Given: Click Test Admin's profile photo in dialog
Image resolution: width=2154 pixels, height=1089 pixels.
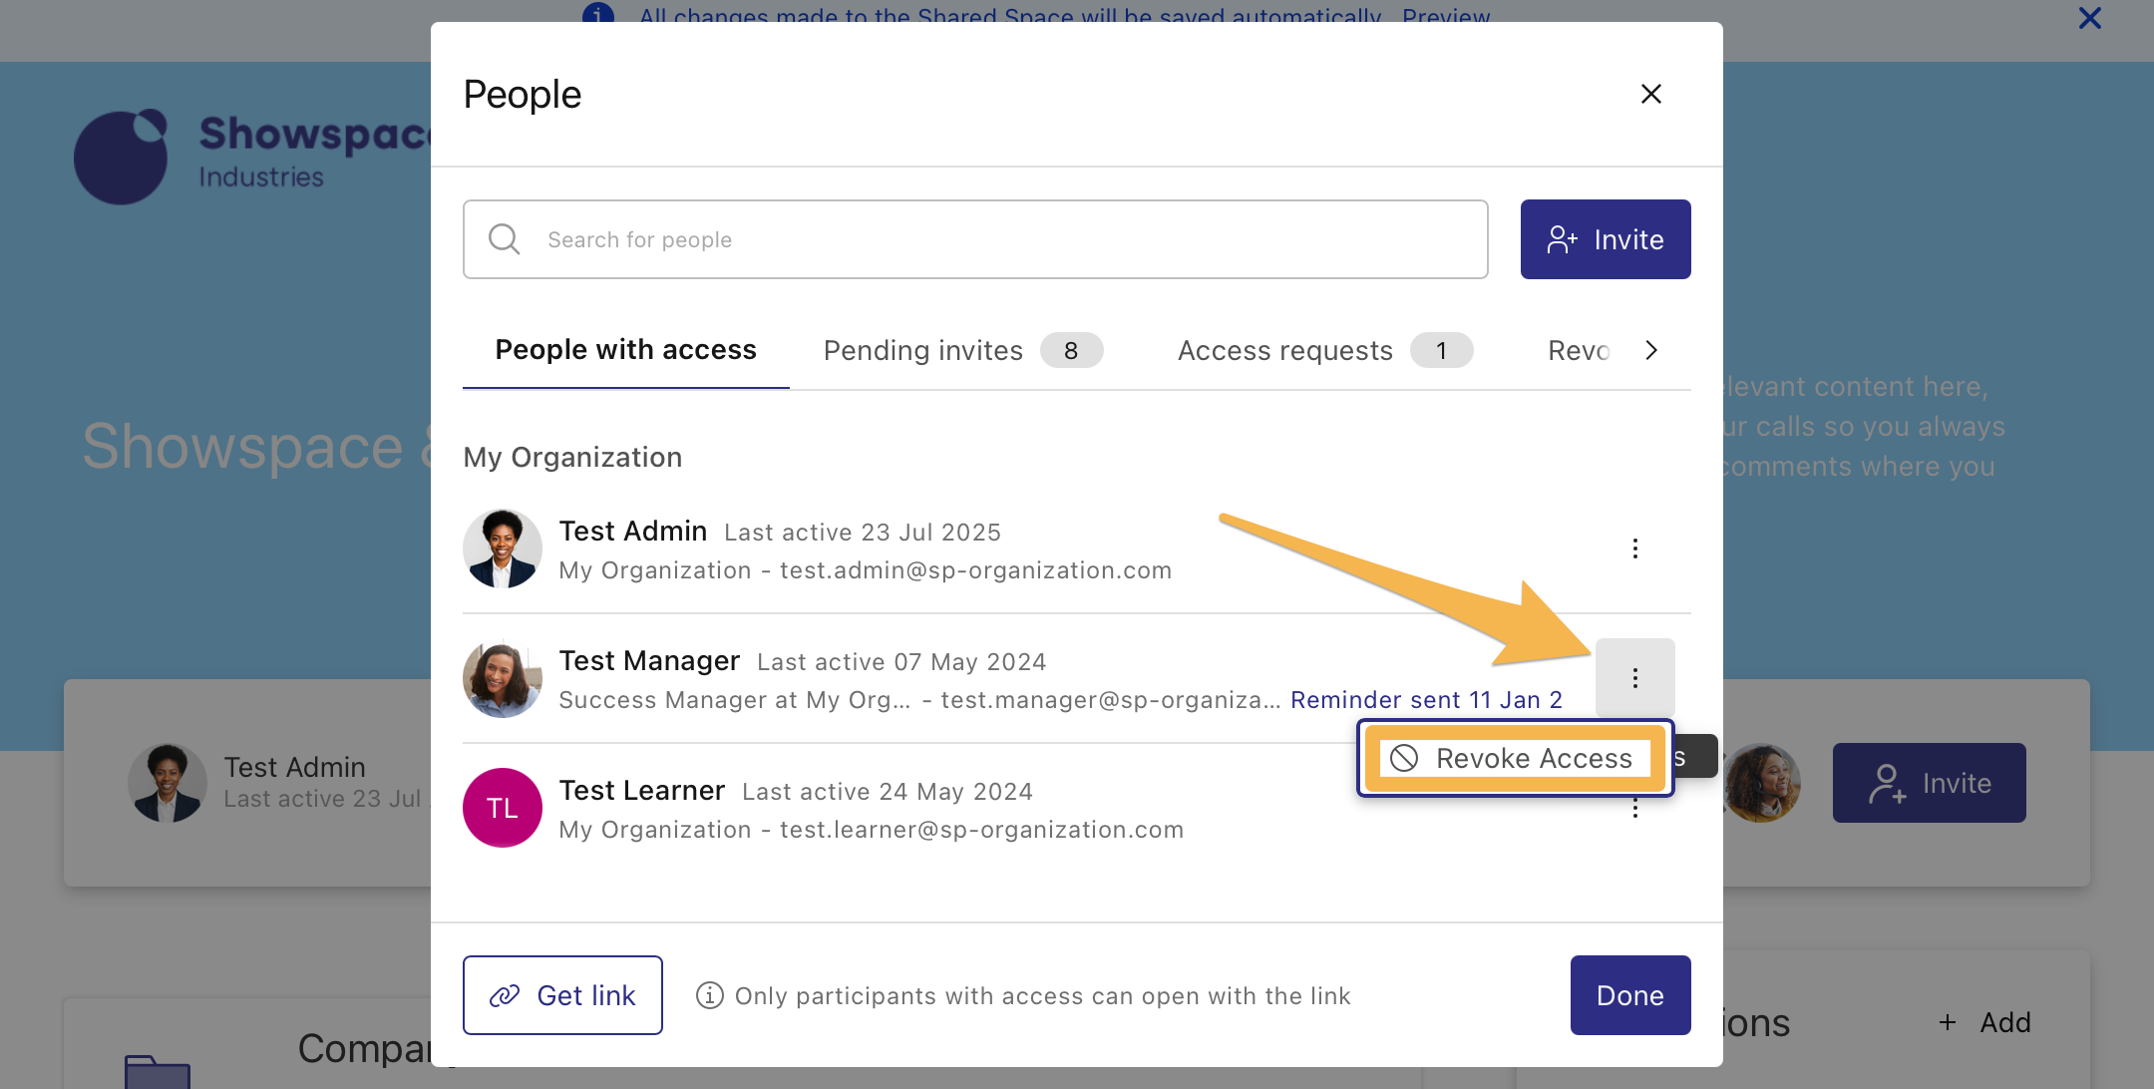Looking at the screenshot, I should (x=503, y=548).
